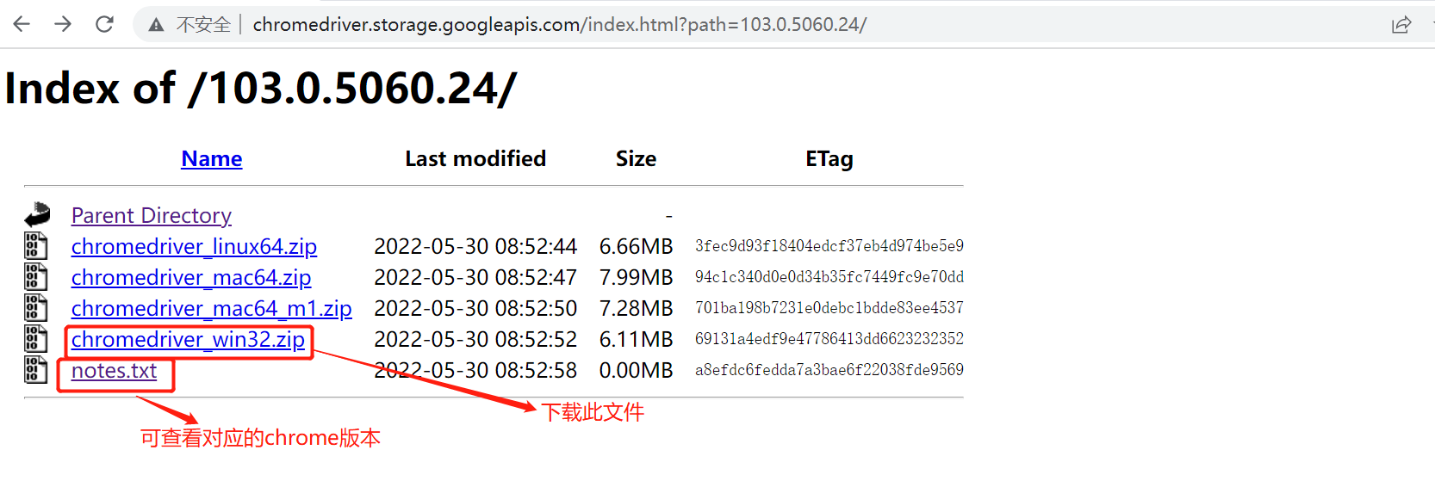Reload the page with the refresh icon
1435x481 pixels.
[x=104, y=24]
